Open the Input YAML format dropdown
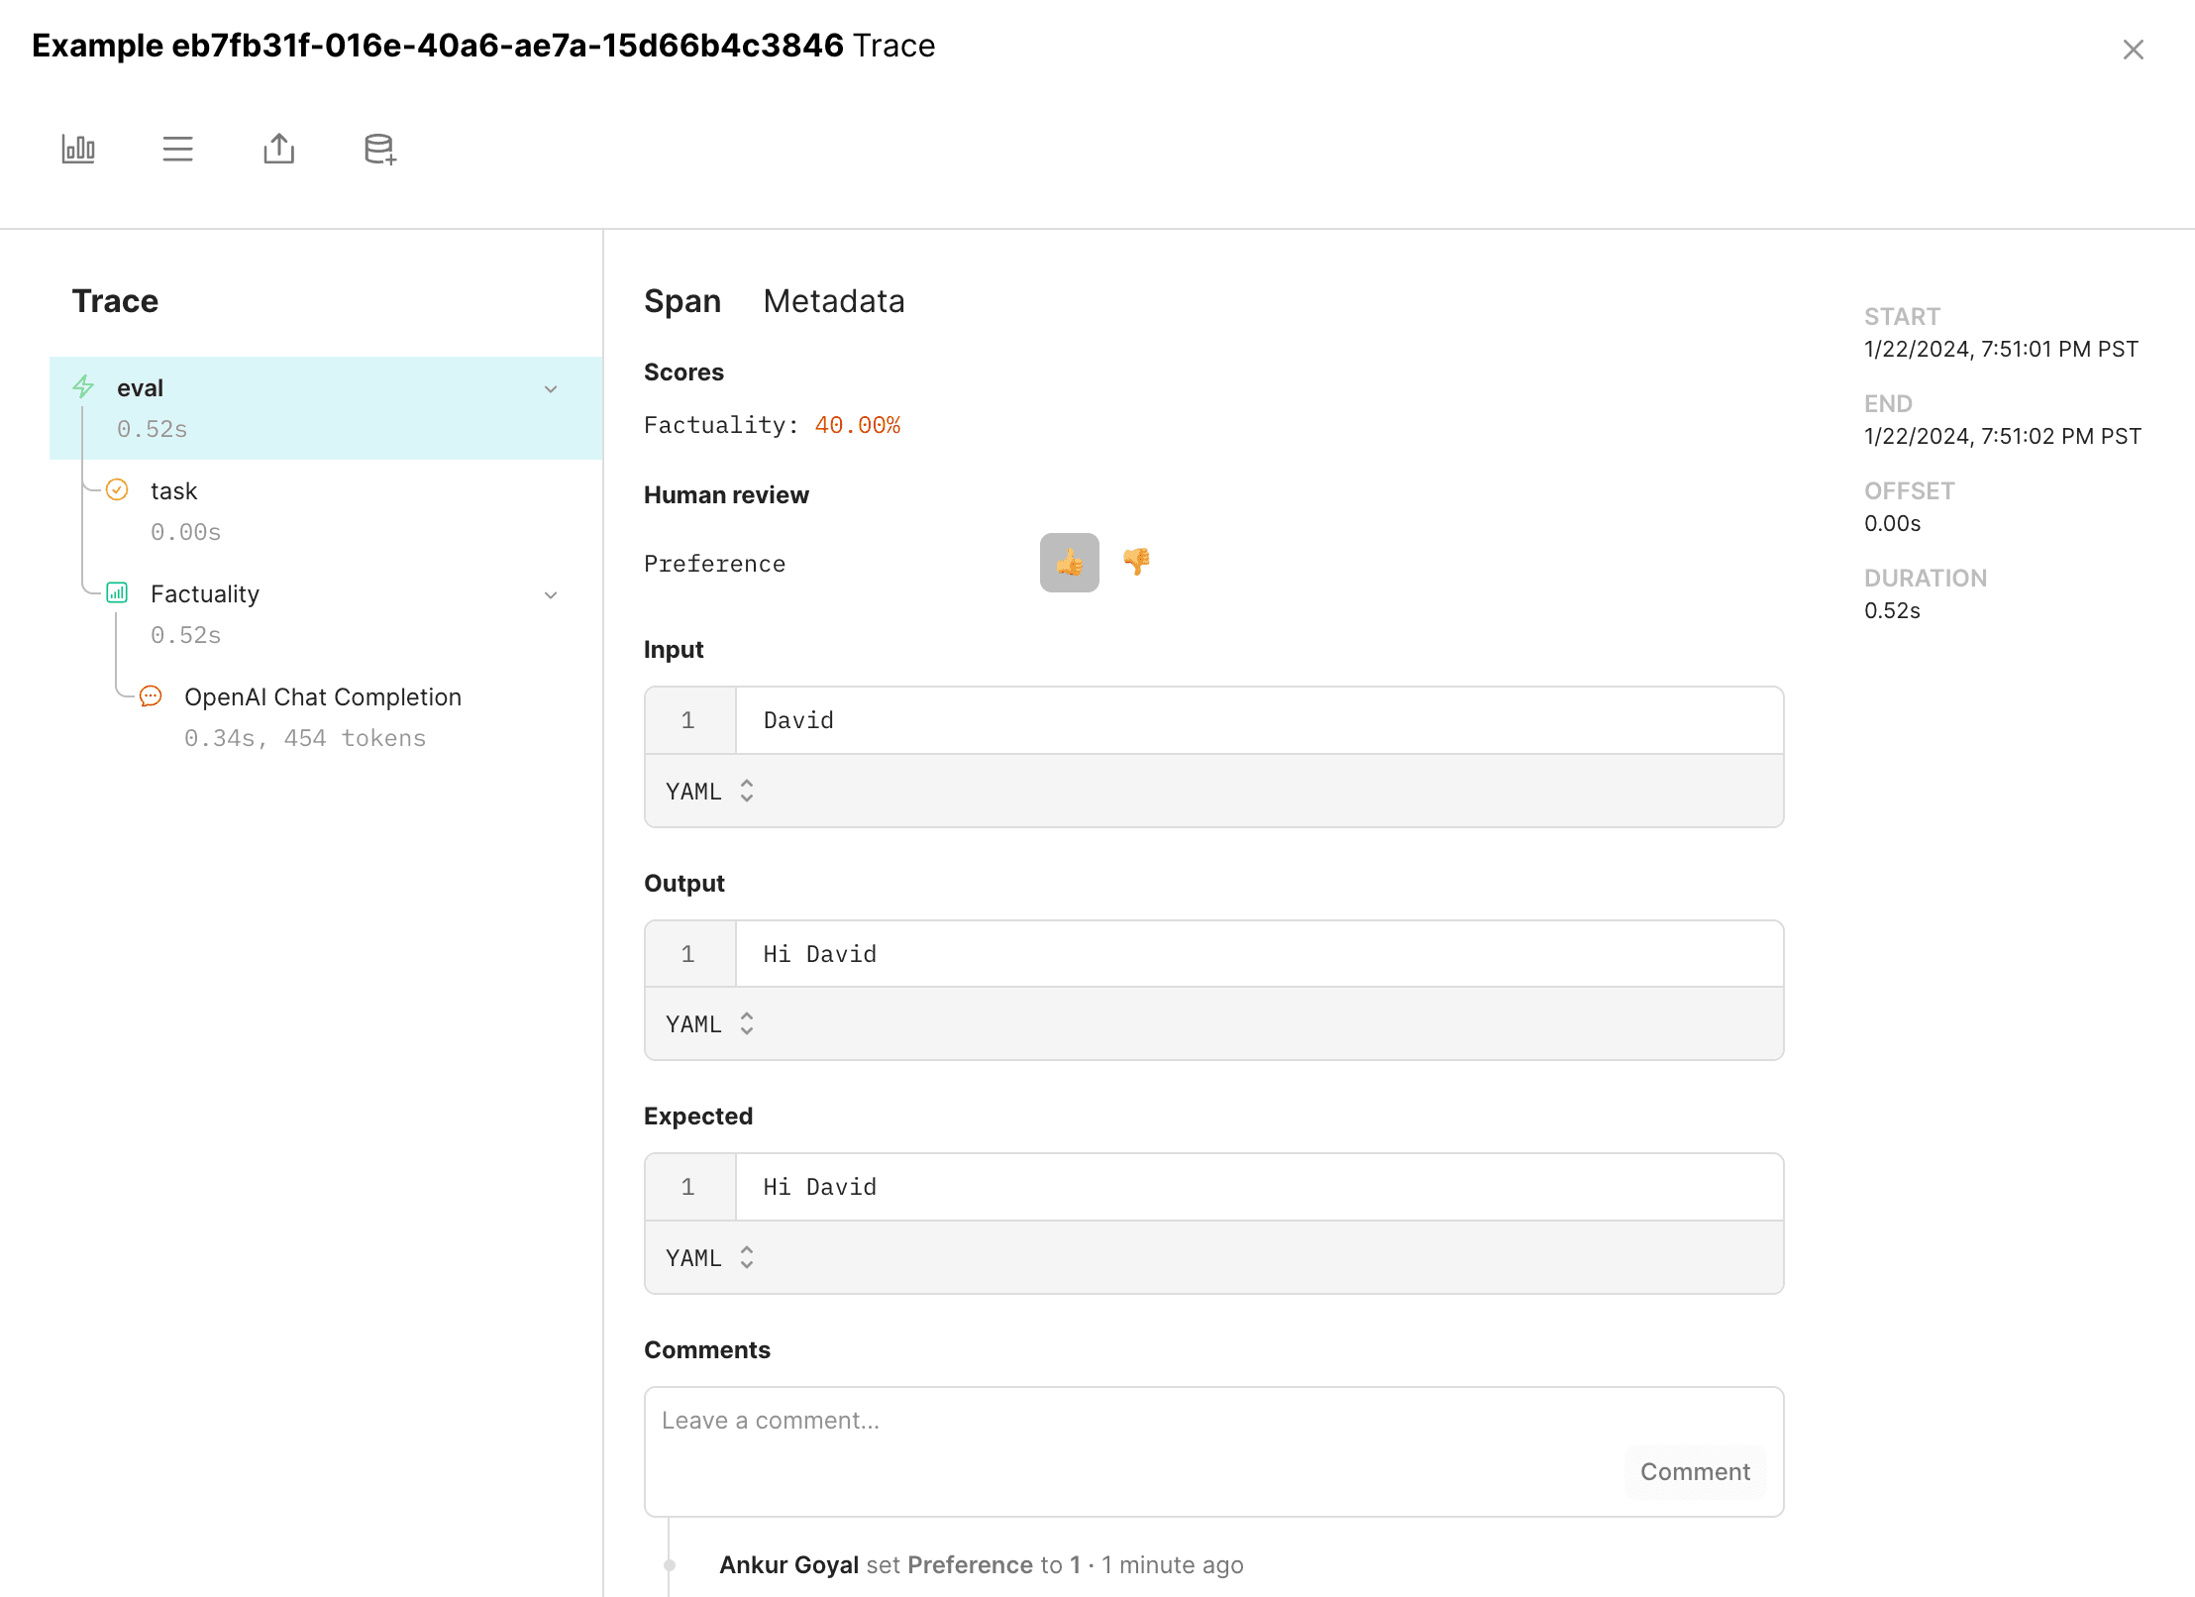Screen dimensions: 2195x1597 click(x=707, y=791)
